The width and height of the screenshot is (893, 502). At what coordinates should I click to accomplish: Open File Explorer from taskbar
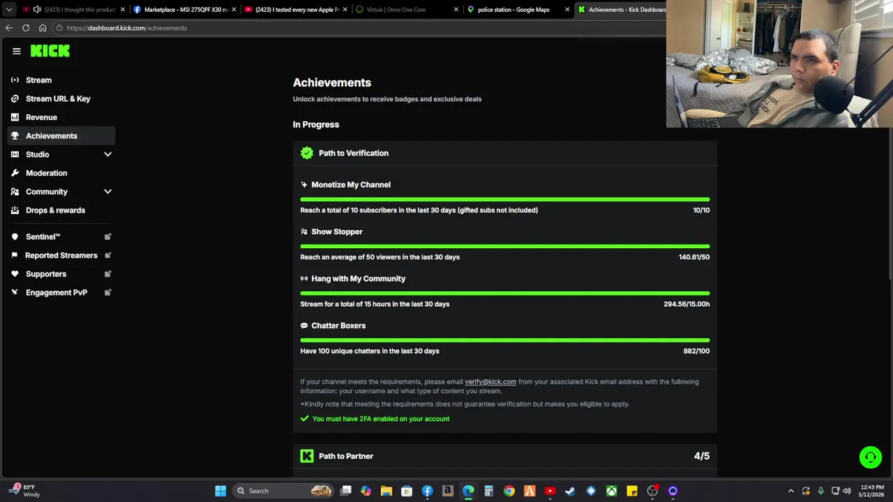point(387,491)
